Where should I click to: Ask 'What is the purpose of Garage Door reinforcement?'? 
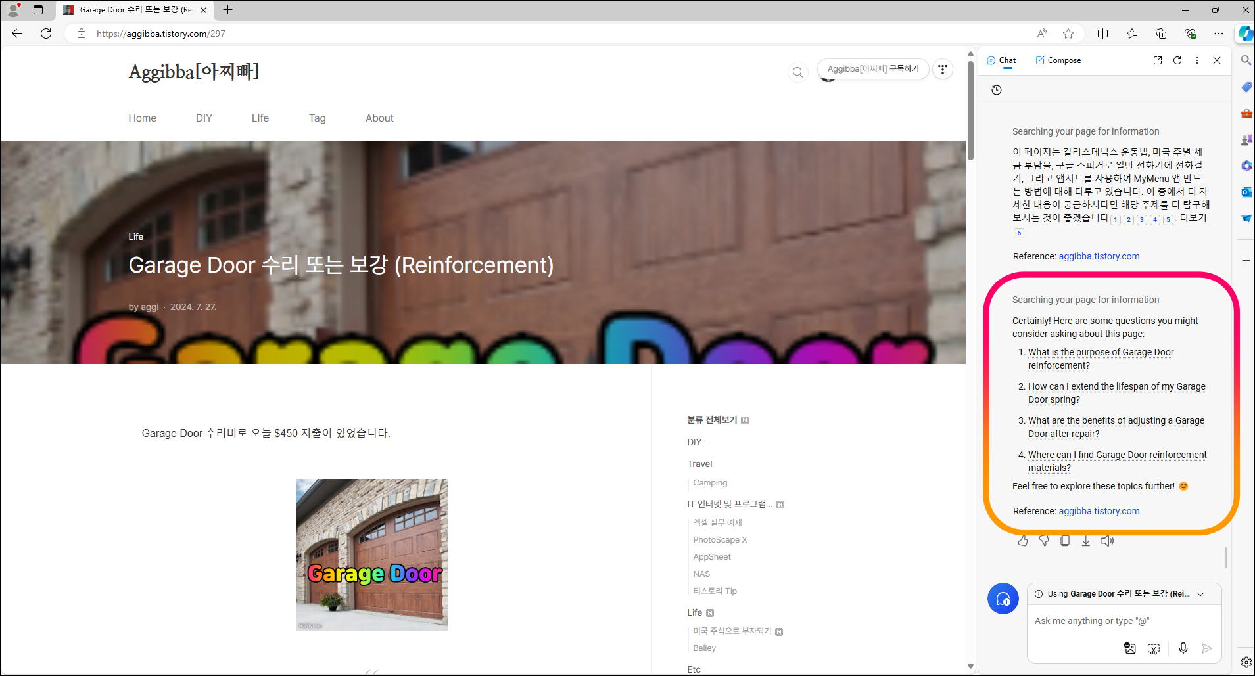tap(1101, 359)
